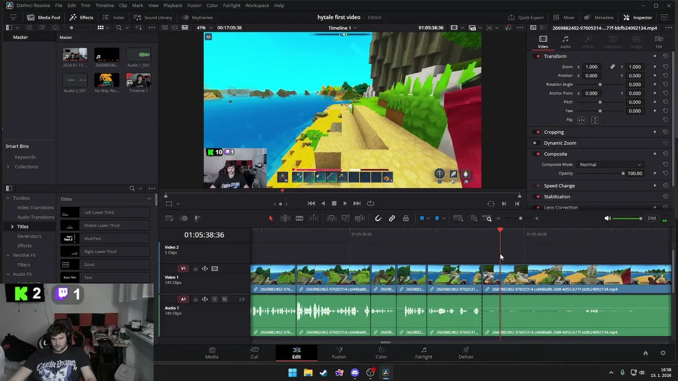The width and height of the screenshot is (678, 381).
Task: Go to the project manager home icon
Action: [645, 353]
